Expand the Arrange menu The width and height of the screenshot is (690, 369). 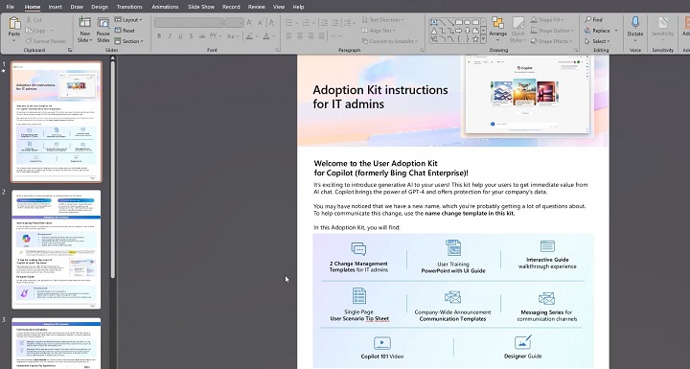click(x=497, y=30)
